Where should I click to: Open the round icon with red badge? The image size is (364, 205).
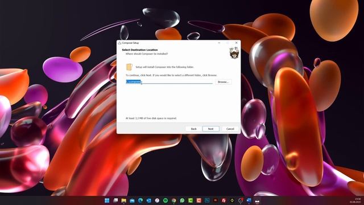[x=241, y=200]
